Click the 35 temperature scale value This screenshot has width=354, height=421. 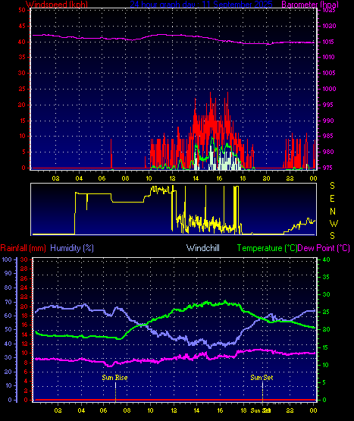tap(326, 277)
